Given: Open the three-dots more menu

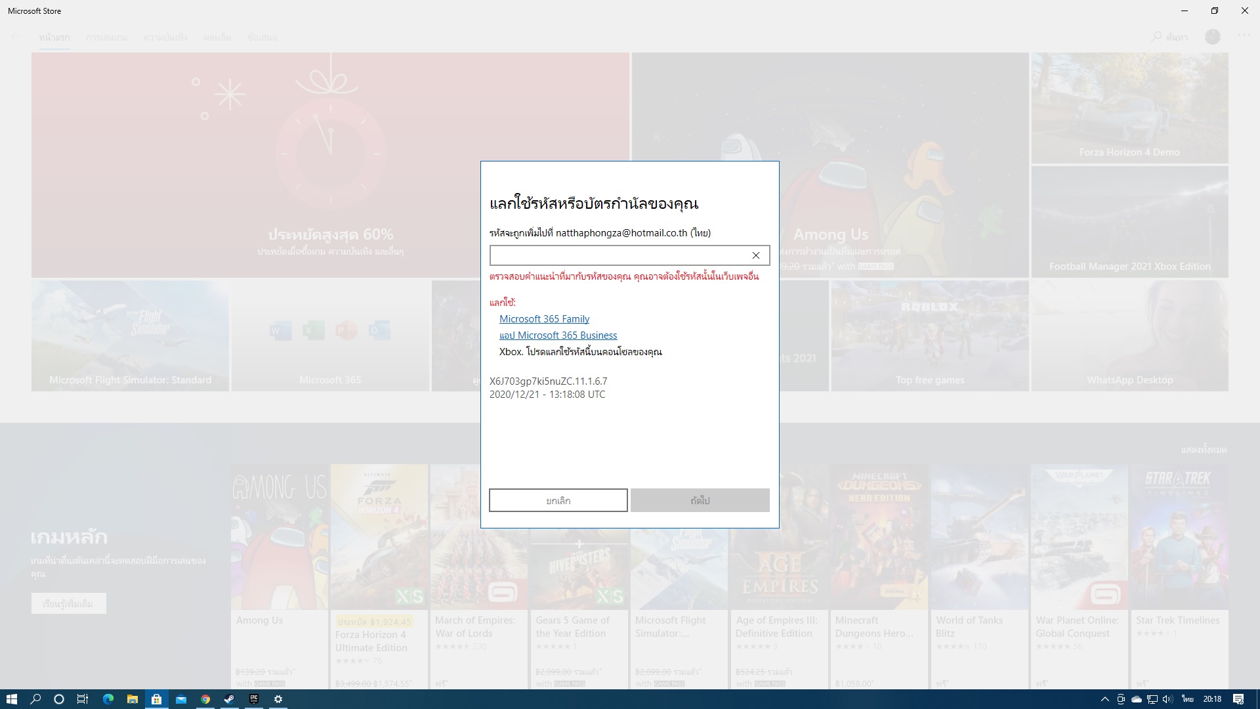Looking at the screenshot, I should coord(1244,36).
